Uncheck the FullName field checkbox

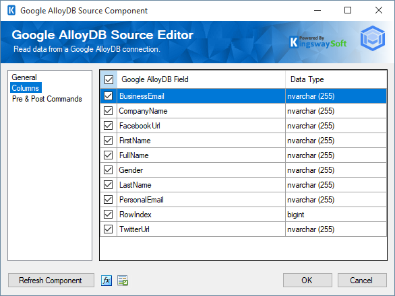pyautogui.click(x=109, y=155)
